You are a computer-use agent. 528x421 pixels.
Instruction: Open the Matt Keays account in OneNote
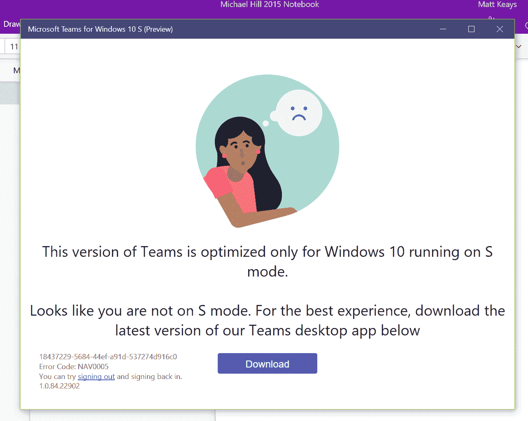pyautogui.click(x=497, y=5)
